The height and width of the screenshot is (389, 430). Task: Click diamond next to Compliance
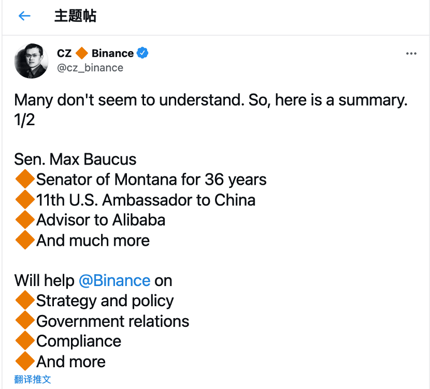[25, 341]
